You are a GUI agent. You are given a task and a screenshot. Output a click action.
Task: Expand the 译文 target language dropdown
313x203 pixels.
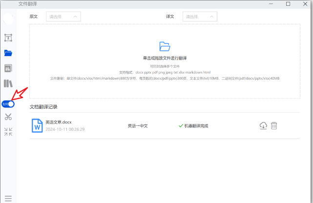(x=200, y=17)
